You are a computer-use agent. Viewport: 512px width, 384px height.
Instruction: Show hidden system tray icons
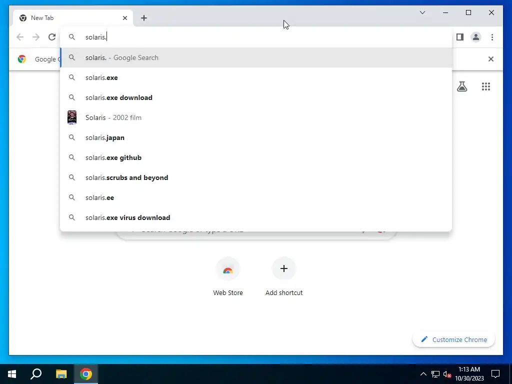423,374
